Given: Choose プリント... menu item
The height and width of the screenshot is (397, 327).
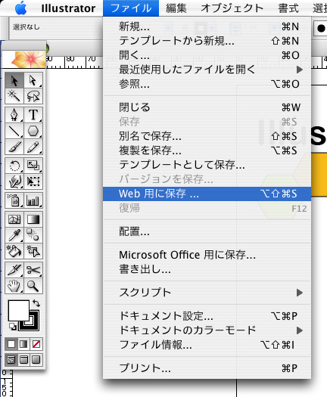Looking at the screenshot, I should (x=207, y=368).
